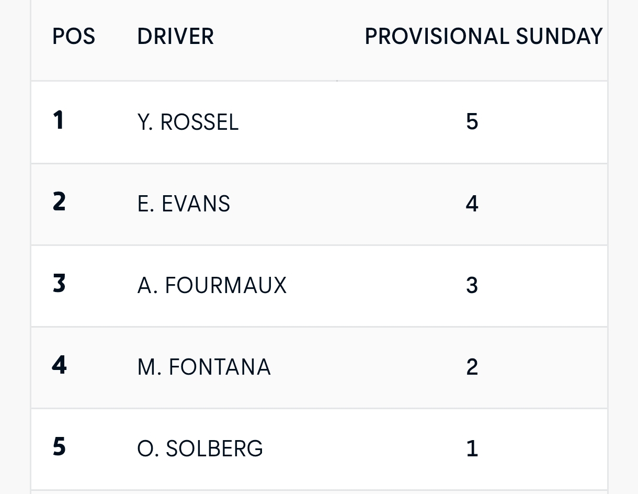This screenshot has width=638, height=494.
Task: Click position number 1 in POS column
Action: pos(58,120)
